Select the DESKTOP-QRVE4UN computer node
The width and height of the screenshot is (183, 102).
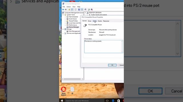pos(95,13)
